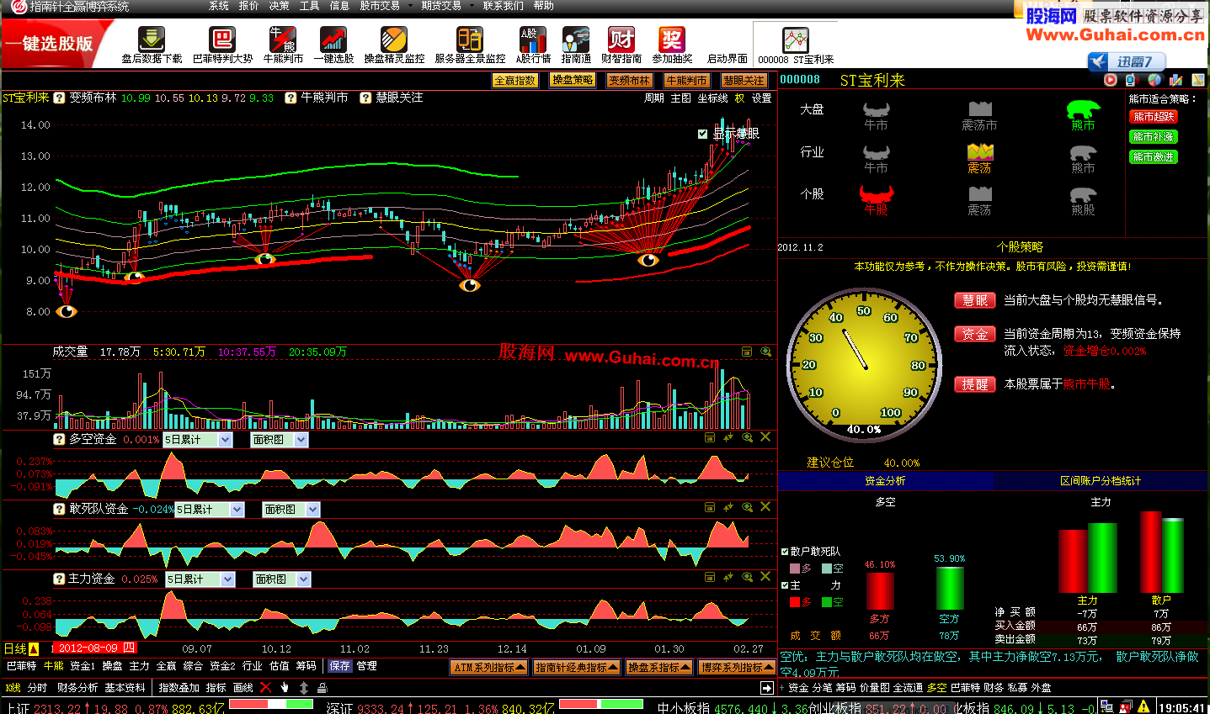Open 5日累计 dropdown for 多空资金
The height and width of the screenshot is (714, 1210).
point(225,440)
